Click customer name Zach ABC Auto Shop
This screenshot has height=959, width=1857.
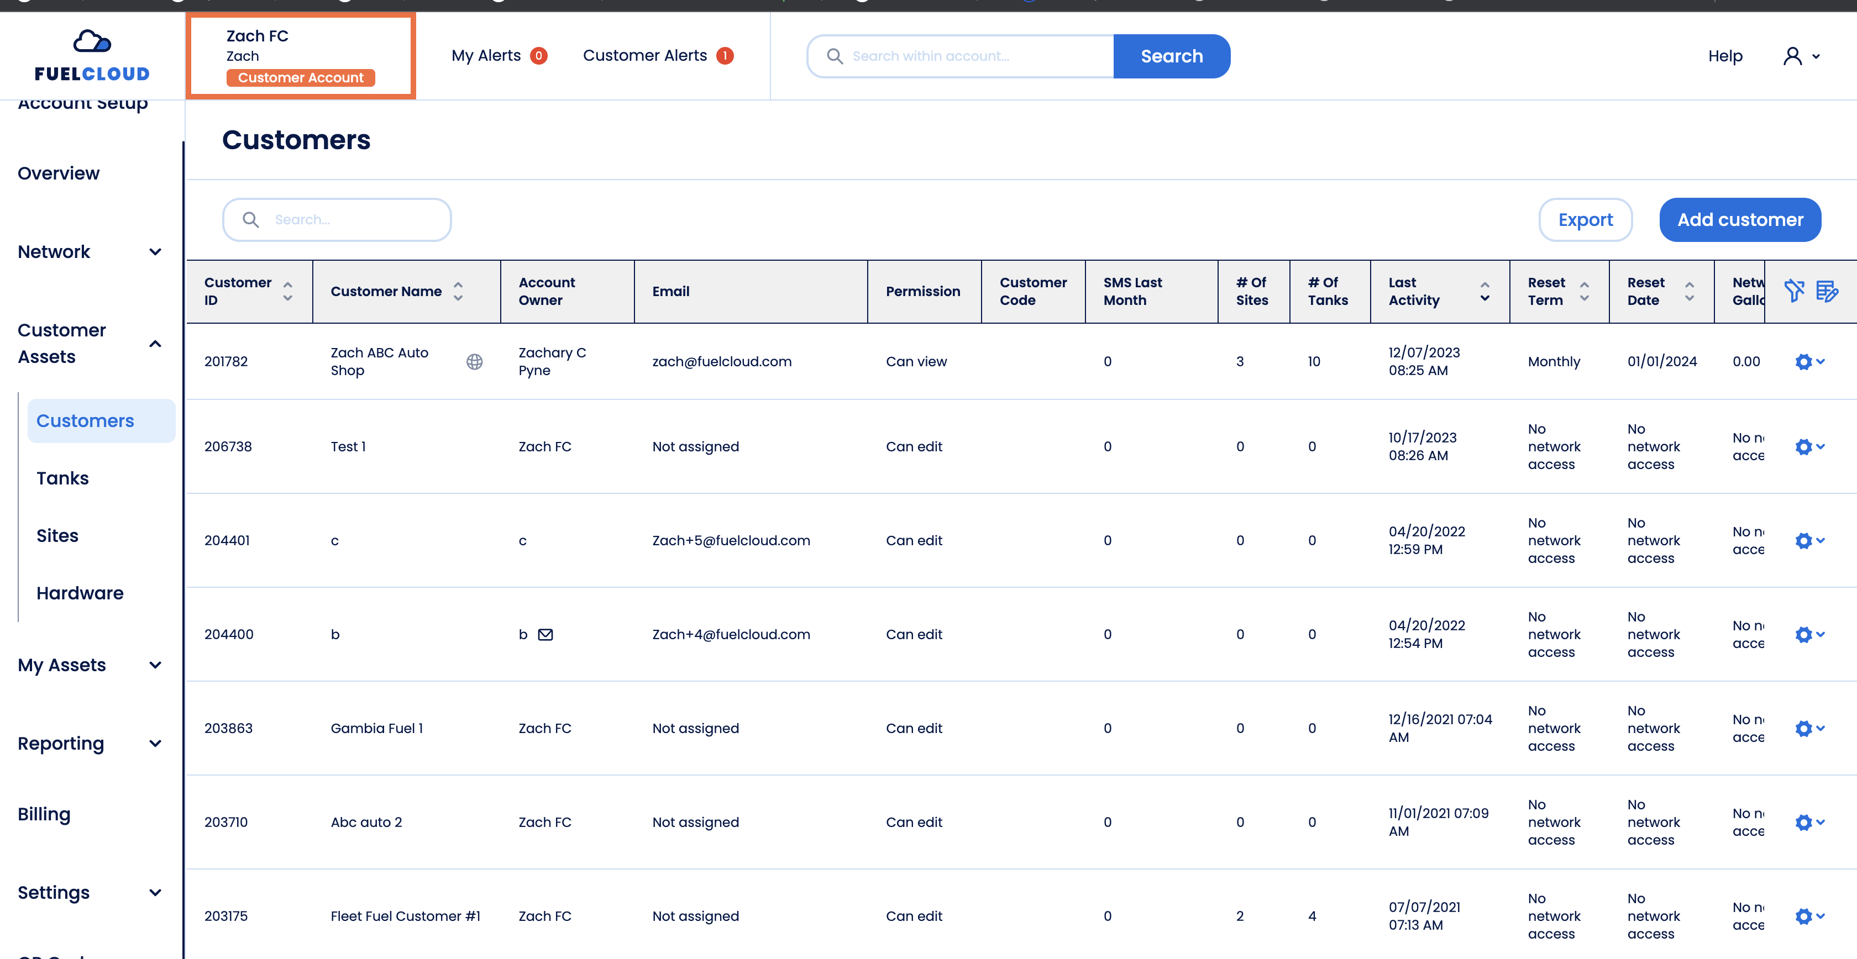(x=379, y=362)
